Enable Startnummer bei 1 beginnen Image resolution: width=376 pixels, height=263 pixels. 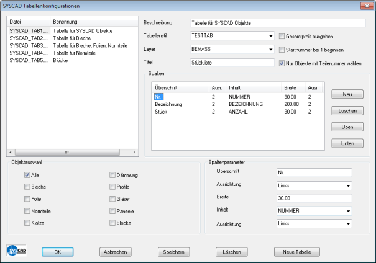tap(282, 50)
